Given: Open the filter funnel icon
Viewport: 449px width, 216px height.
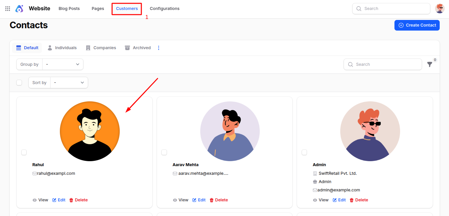Looking at the screenshot, I should (x=430, y=64).
